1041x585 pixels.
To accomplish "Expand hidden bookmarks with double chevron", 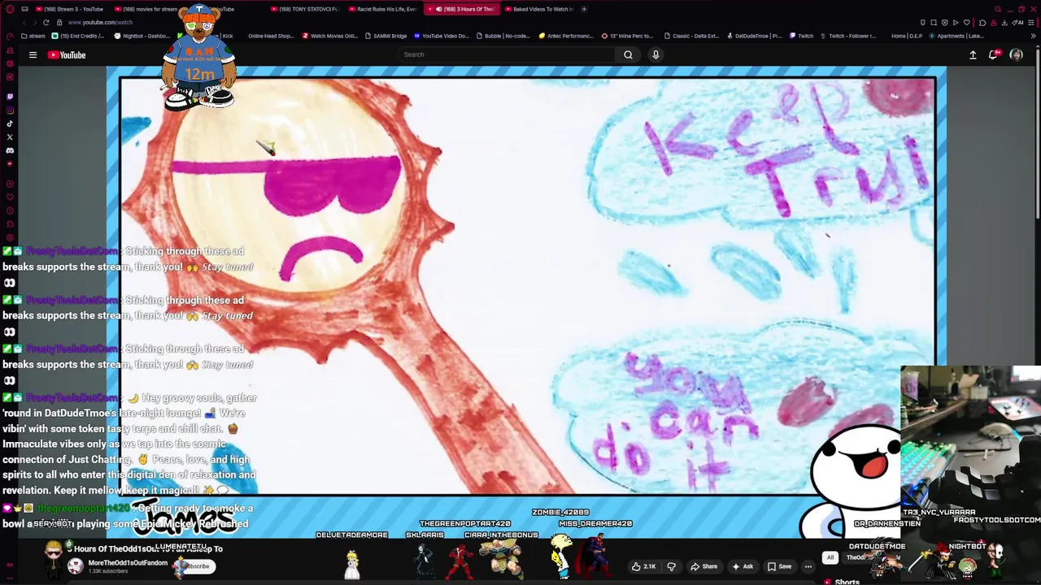I will pos(1034,36).
